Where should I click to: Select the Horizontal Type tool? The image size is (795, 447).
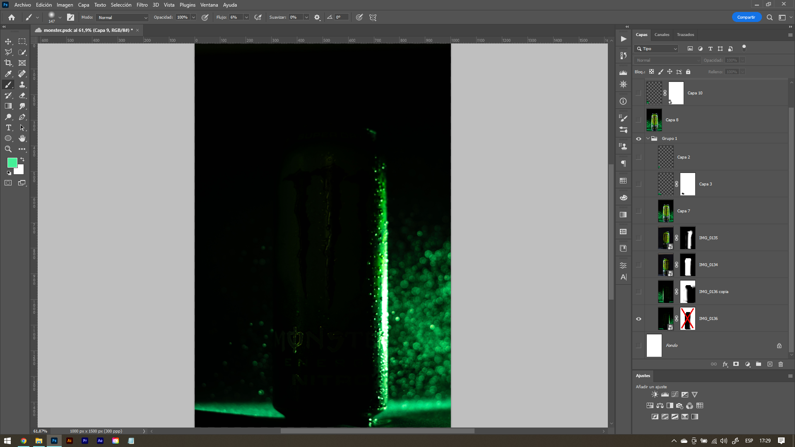[x=8, y=127]
